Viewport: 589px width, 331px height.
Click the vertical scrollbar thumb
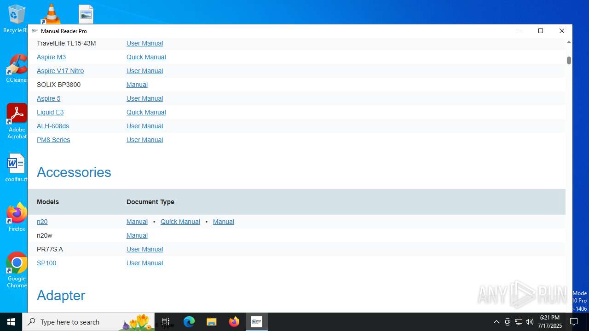tap(569, 60)
